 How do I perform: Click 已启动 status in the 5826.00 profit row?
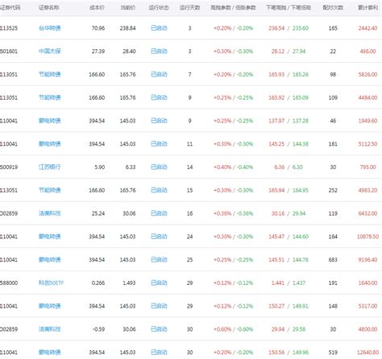[x=159, y=74]
